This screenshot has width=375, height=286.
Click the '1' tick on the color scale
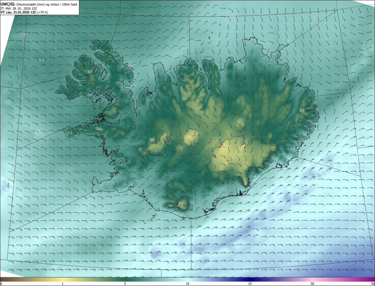coord(63,284)
